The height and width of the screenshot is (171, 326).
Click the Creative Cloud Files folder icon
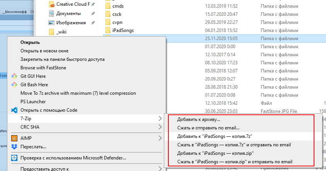[x=51, y=4]
